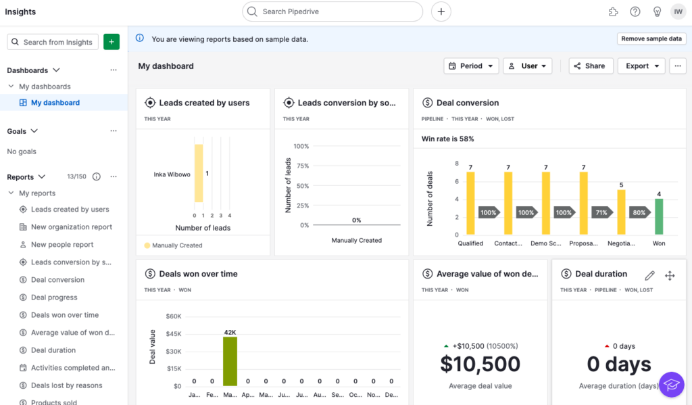Open the User filter dropdown
This screenshot has height=405, width=692.
pyautogui.click(x=527, y=66)
